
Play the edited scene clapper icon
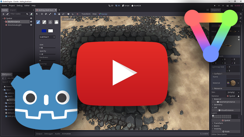228,5
